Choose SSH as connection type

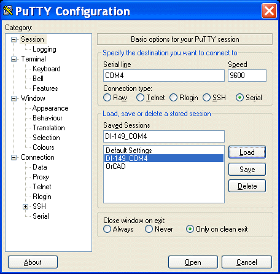(206, 98)
